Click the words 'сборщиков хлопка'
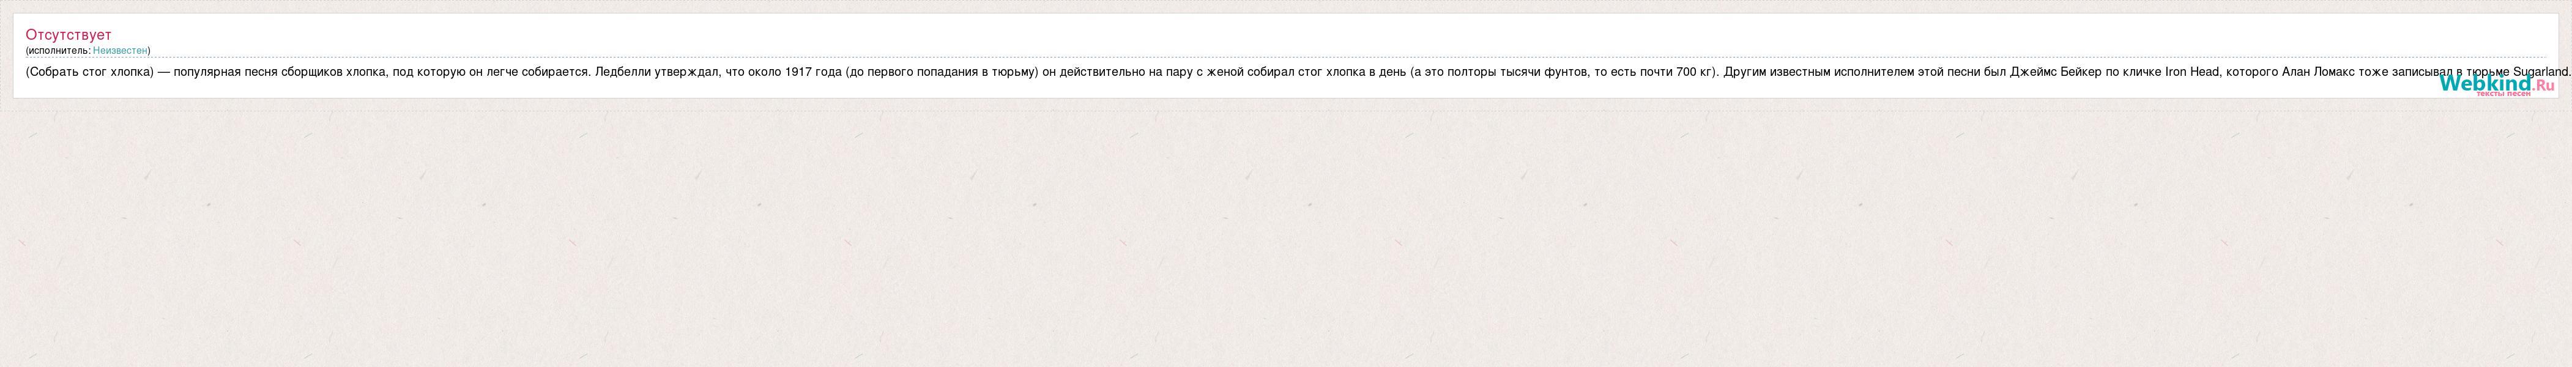Viewport: 2572px width, 367px height. pos(335,72)
